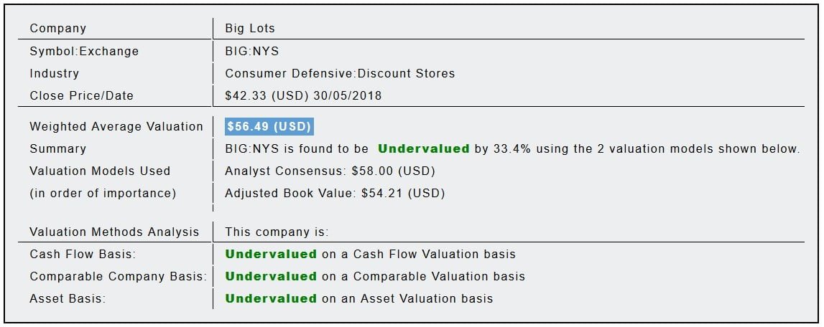Click the highlighted $56.49 (USD) valuation
Screen dimensions: 824x327
point(269,126)
